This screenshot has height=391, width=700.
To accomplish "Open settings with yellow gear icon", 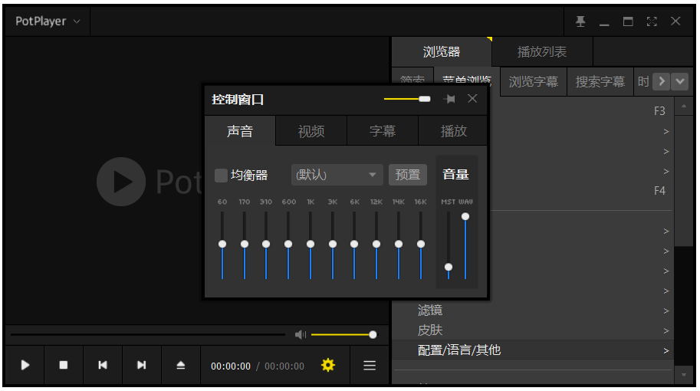I will click(328, 366).
